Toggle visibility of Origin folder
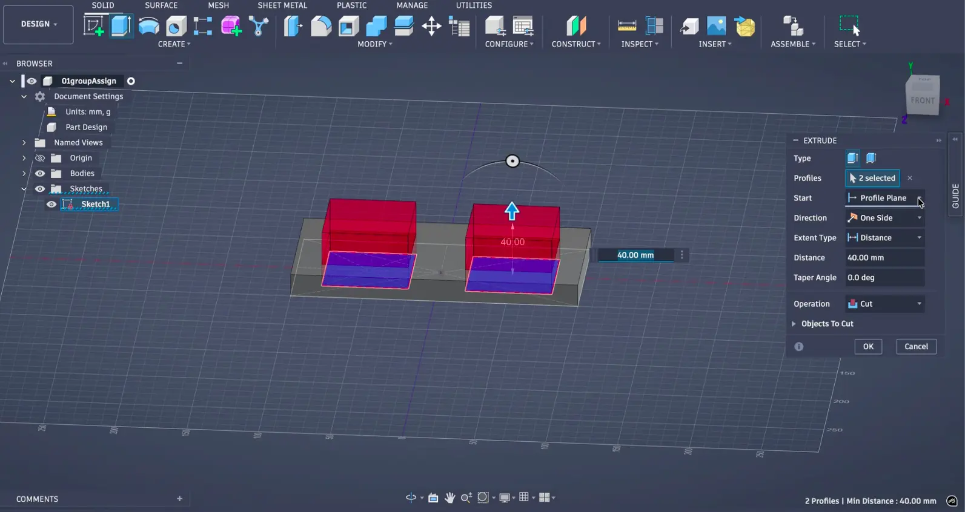965x512 pixels. pyautogui.click(x=40, y=158)
